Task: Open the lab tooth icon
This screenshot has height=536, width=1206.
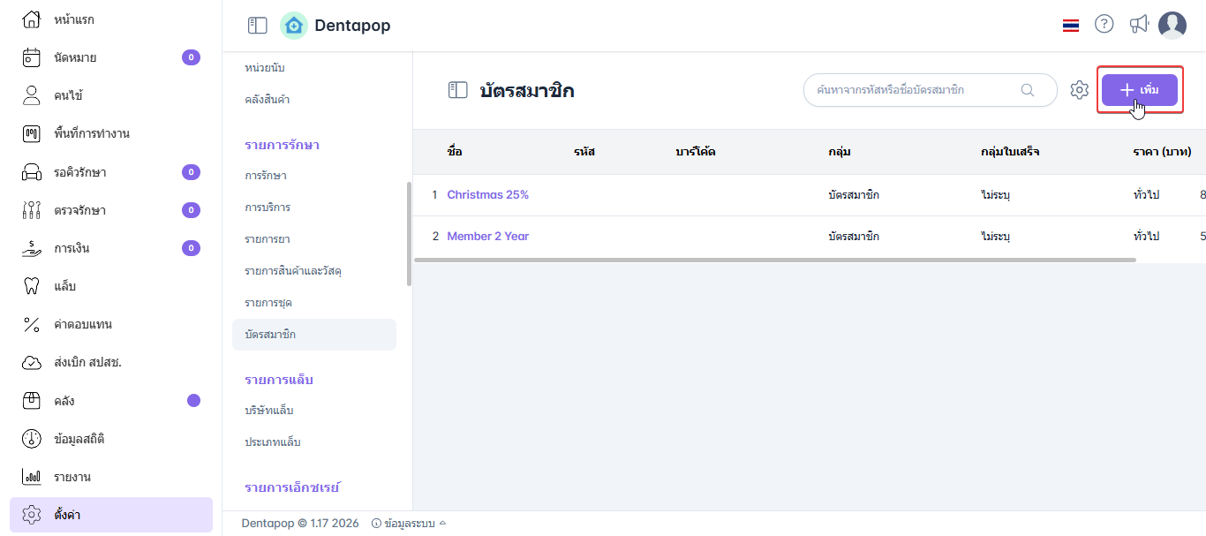Action: tap(31, 286)
